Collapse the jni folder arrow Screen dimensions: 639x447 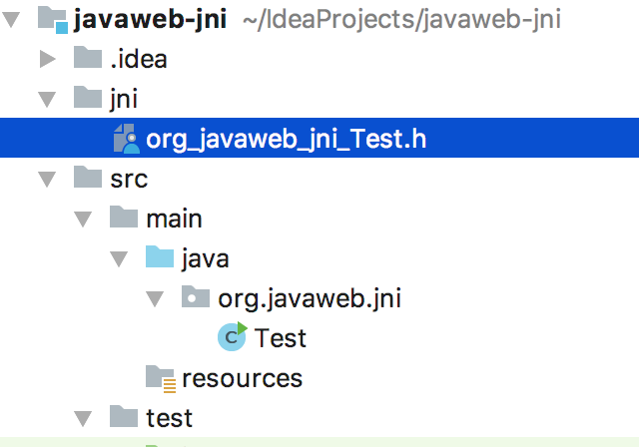[x=47, y=99]
